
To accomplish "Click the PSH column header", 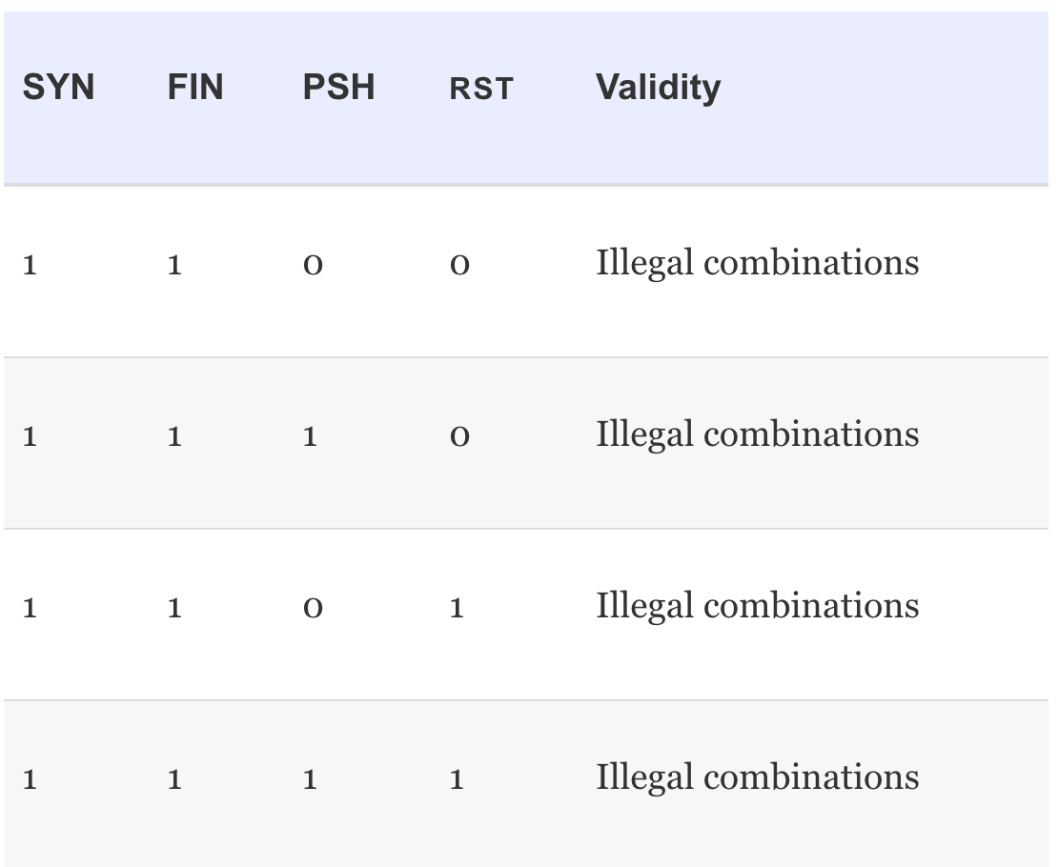I will pyautogui.click(x=338, y=88).
